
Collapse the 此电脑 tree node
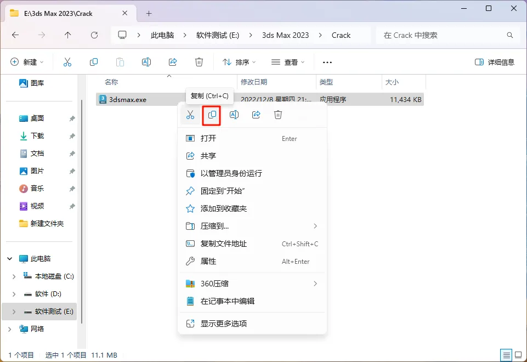[x=10, y=258]
